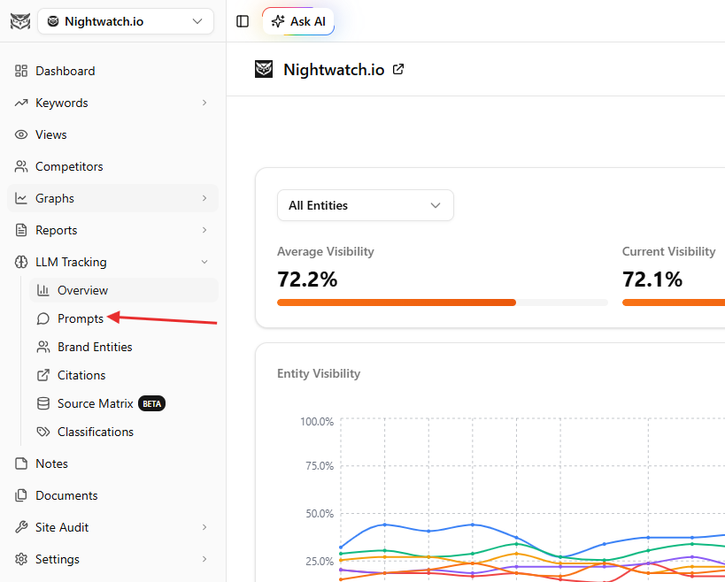Click the Views eye icon

click(21, 134)
